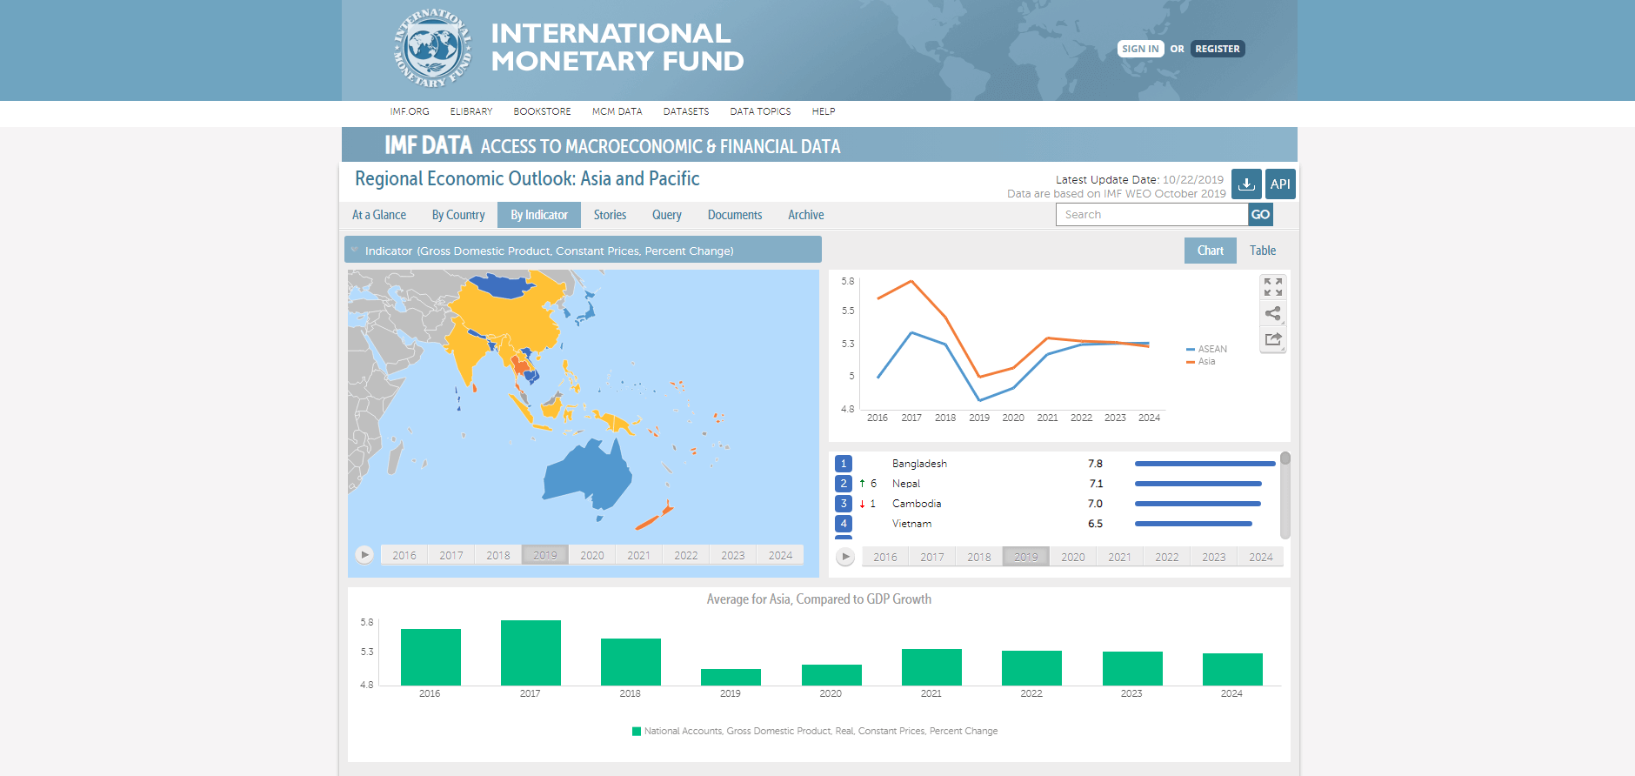This screenshot has height=776, width=1635.
Task: Click the IMF DATA banner heading
Action: click(428, 144)
